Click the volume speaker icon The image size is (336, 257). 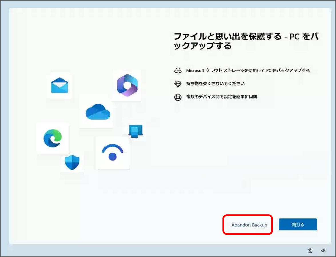point(323,250)
